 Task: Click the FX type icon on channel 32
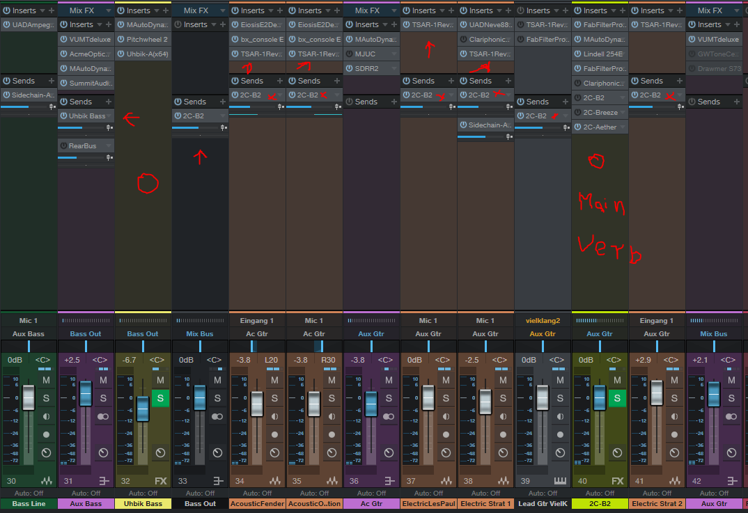pos(161,481)
